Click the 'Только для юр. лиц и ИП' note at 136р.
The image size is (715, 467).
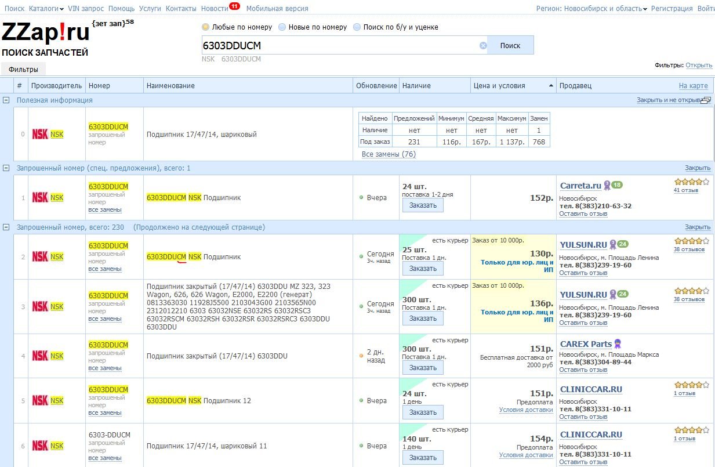pyautogui.click(x=517, y=316)
